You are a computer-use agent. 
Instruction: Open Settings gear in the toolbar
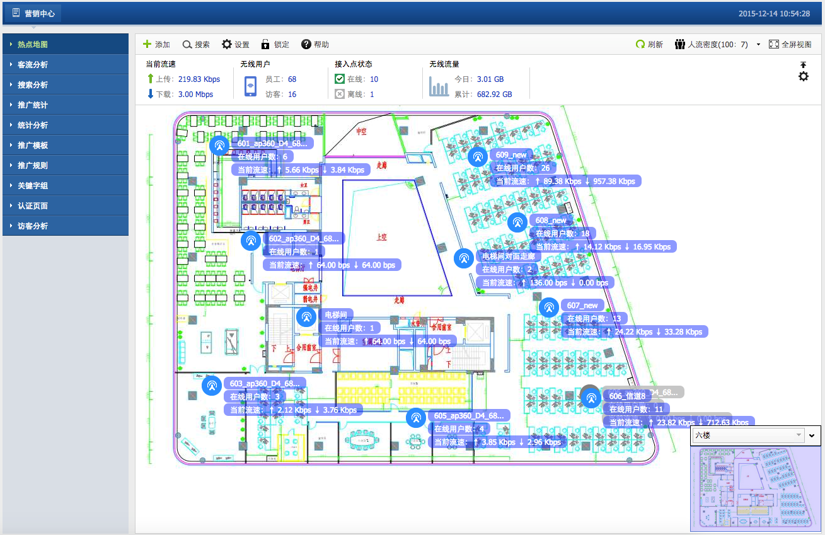[x=227, y=45]
